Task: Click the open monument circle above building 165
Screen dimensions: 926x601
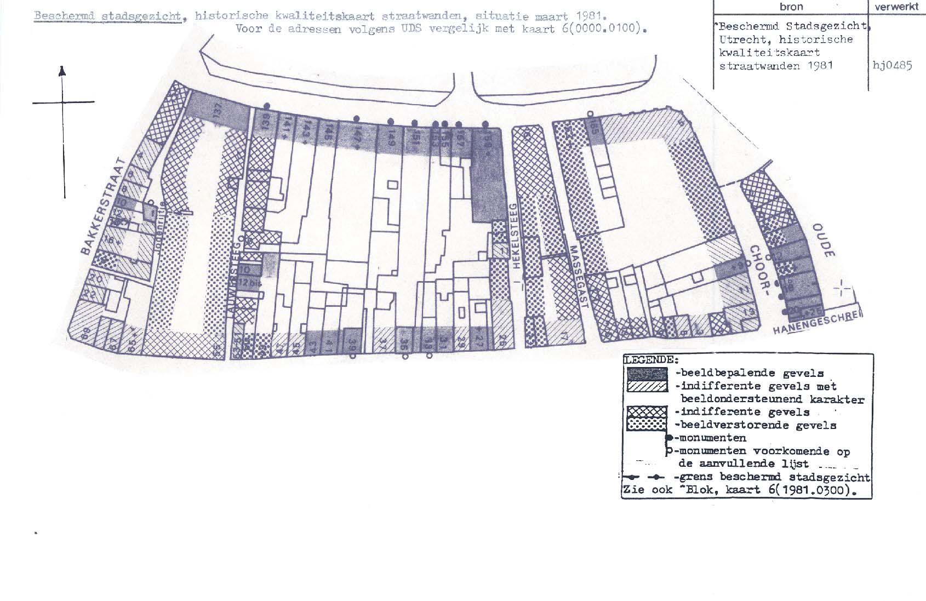Action: [x=590, y=113]
